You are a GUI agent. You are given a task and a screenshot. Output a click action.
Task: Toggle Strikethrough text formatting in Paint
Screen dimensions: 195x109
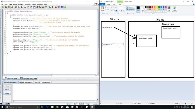(124, 11)
